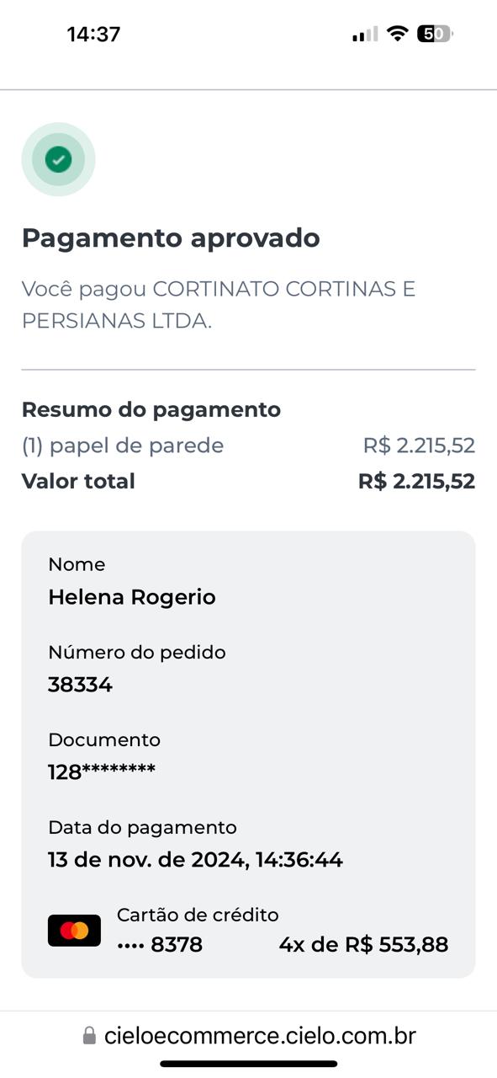Select the papel de parede item line
497x1078 pixels.
[248, 446]
